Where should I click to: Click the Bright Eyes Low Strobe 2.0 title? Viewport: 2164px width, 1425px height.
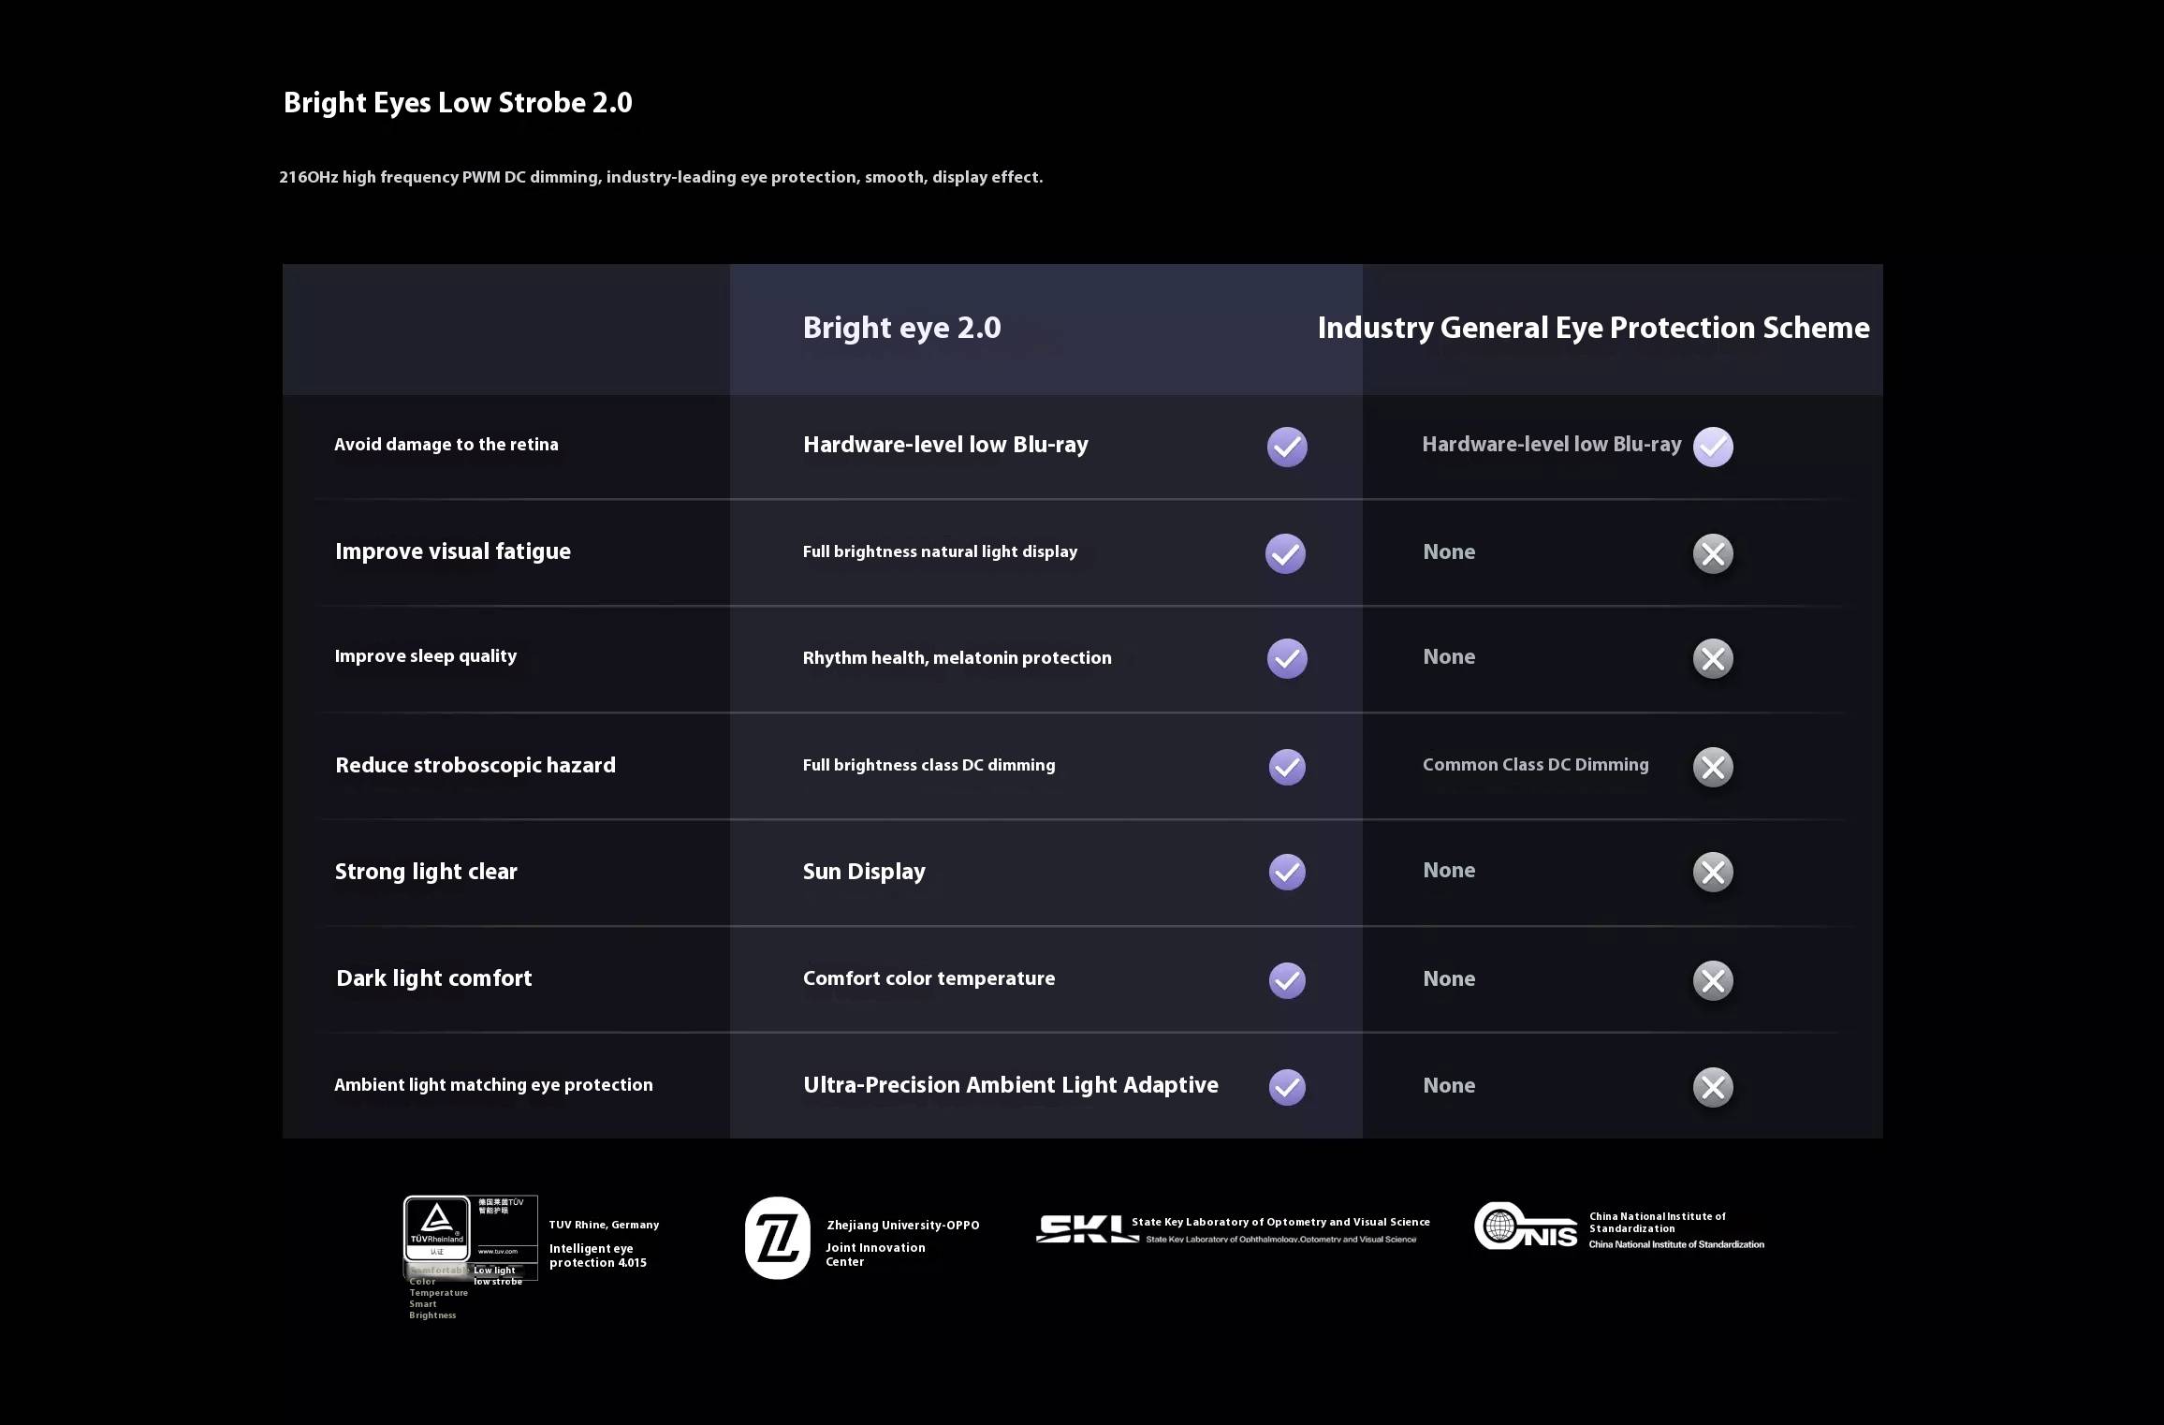pyautogui.click(x=458, y=103)
